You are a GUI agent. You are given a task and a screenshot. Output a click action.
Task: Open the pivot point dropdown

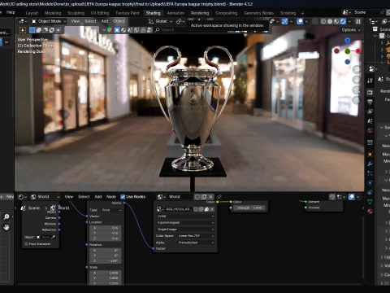(x=180, y=21)
